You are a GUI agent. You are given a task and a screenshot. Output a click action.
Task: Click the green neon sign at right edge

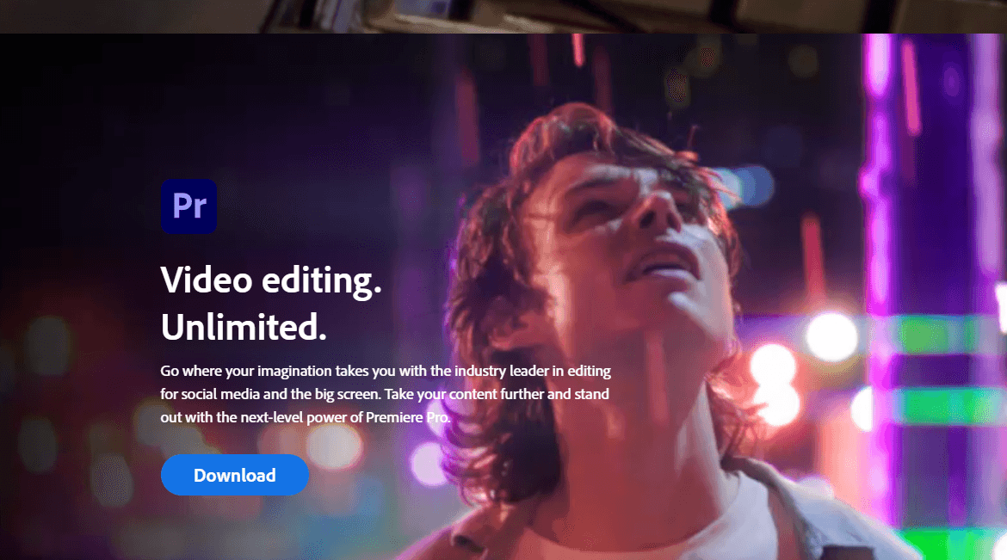(x=950, y=406)
